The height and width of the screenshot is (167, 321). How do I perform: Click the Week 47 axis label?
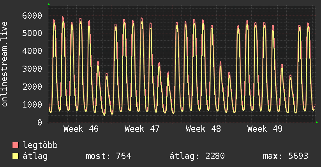[x=142, y=129]
